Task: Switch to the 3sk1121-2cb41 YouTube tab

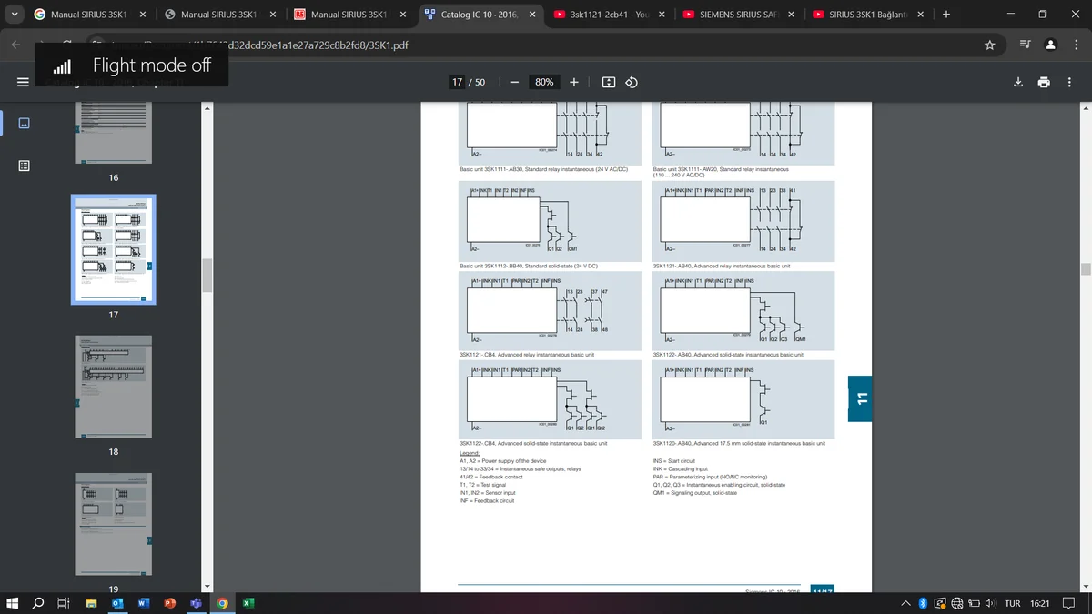Action: 611,15
